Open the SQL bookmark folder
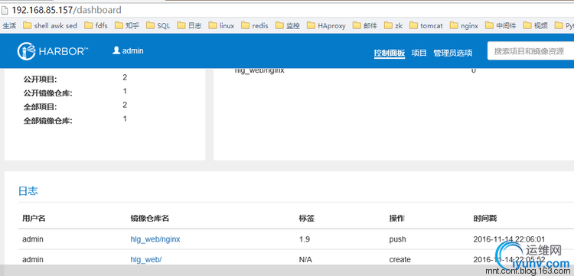 click(x=158, y=25)
